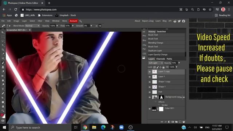Select the Crop tool
Viewport: 233px width, 131px height.
[x=3, y=49]
